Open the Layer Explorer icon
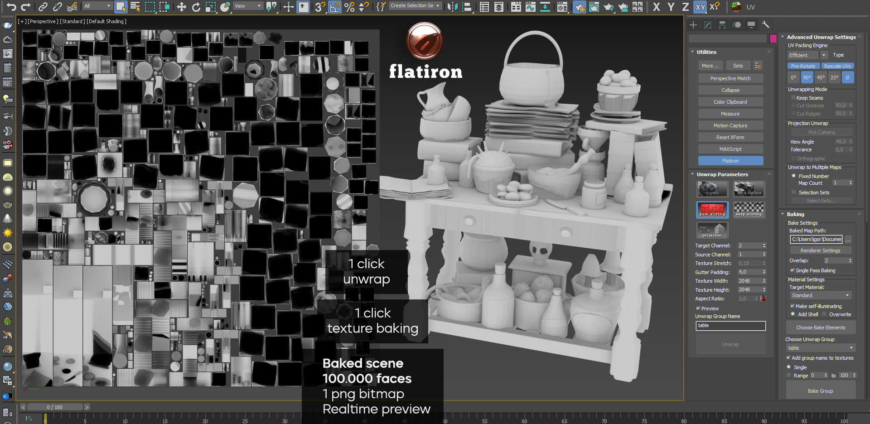870x424 pixels. pos(499,6)
